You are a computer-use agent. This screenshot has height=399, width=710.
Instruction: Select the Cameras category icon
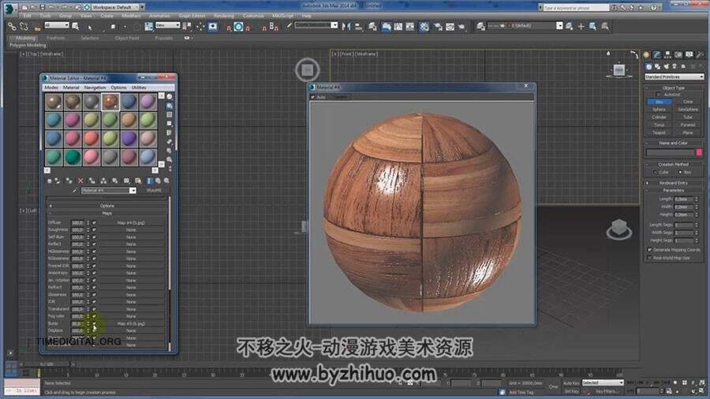click(674, 66)
